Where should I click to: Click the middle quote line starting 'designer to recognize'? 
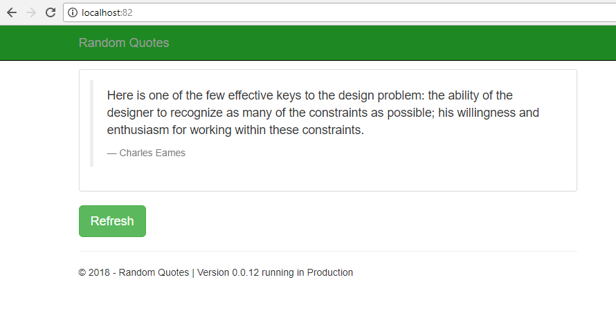(323, 113)
